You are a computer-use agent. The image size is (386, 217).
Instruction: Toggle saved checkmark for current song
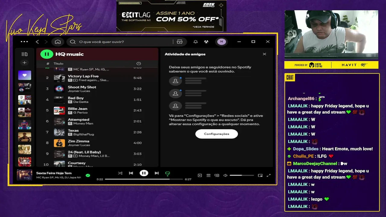click(88, 175)
